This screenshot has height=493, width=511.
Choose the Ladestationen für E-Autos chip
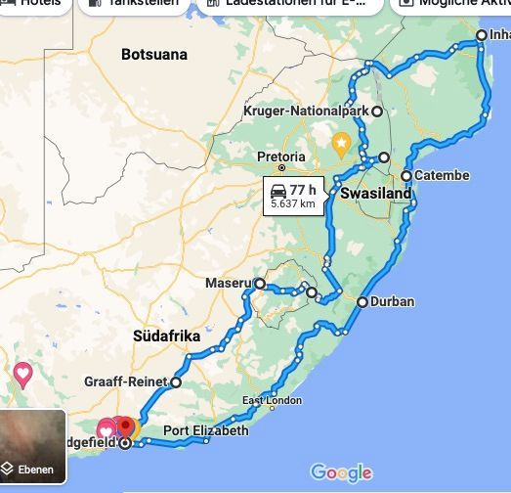(x=290, y=4)
